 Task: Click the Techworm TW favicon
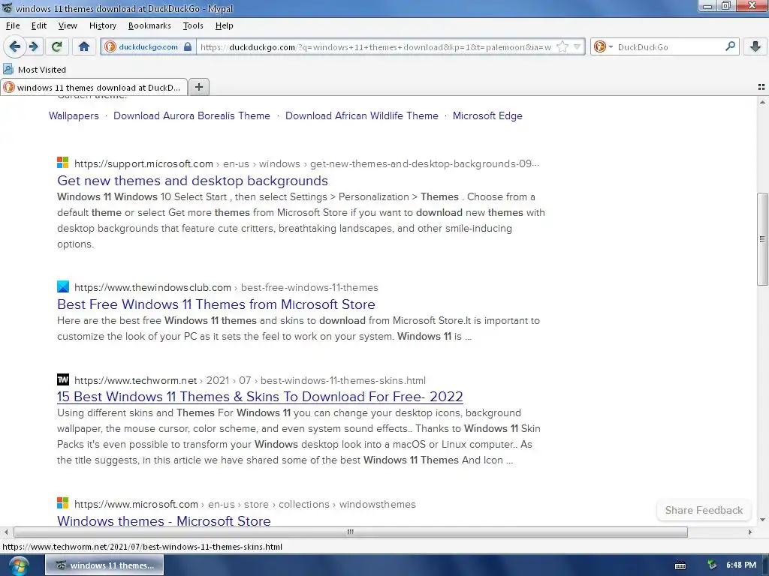pyautogui.click(x=63, y=379)
